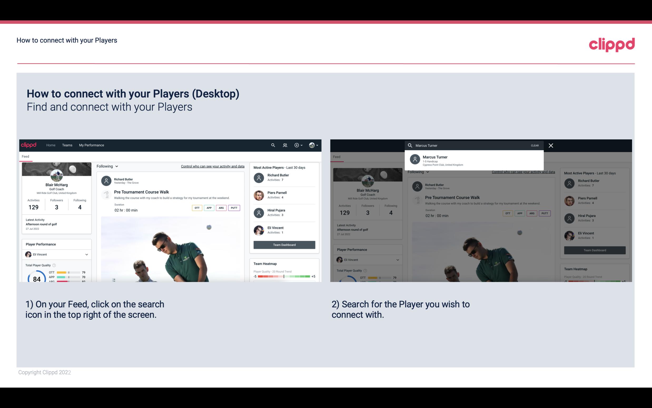Click the clear search button in search bar

(x=535, y=145)
